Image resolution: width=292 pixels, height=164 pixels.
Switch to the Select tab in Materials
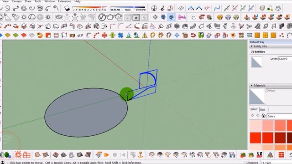(254, 109)
